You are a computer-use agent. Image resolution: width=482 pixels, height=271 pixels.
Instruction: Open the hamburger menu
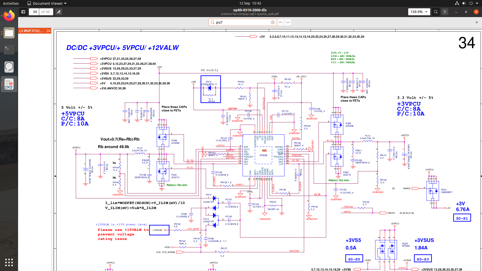coord(445,12)
